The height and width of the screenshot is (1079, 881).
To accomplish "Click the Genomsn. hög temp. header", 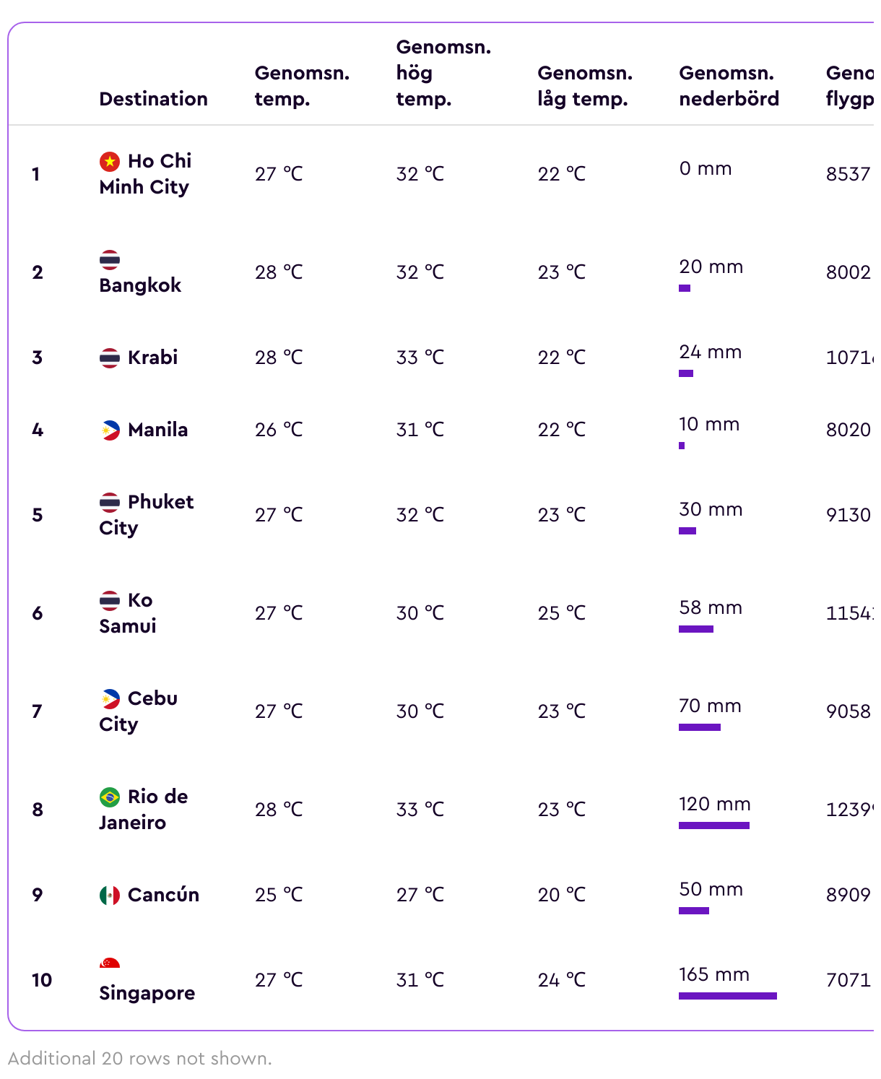I will tap(443, 73).
